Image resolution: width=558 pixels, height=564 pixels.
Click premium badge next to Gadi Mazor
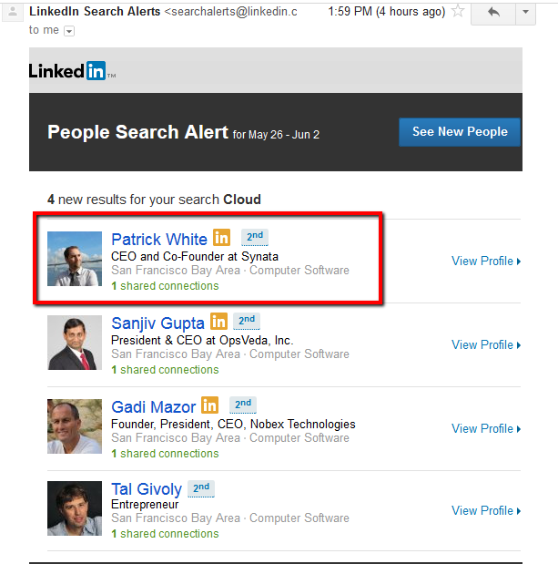click(x=210, y=405)
